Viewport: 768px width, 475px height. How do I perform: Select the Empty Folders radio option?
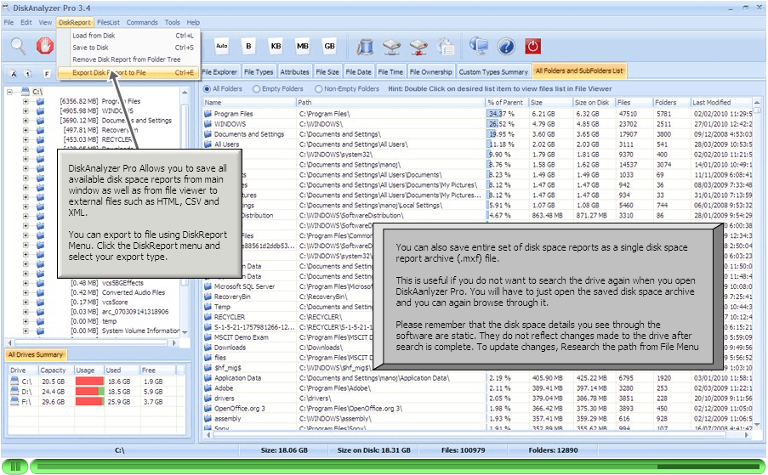(x=257, y=88)
